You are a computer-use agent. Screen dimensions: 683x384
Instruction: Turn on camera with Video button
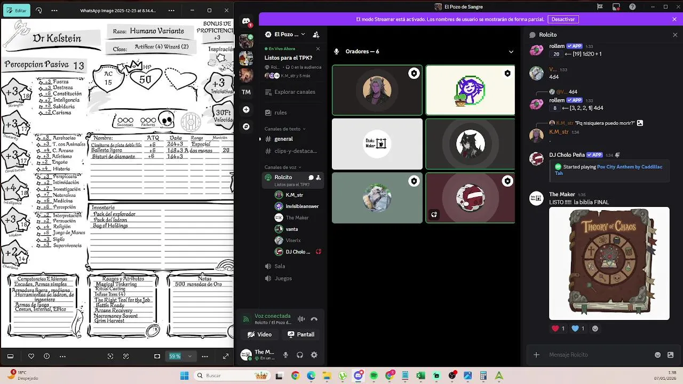click(259, 334)
